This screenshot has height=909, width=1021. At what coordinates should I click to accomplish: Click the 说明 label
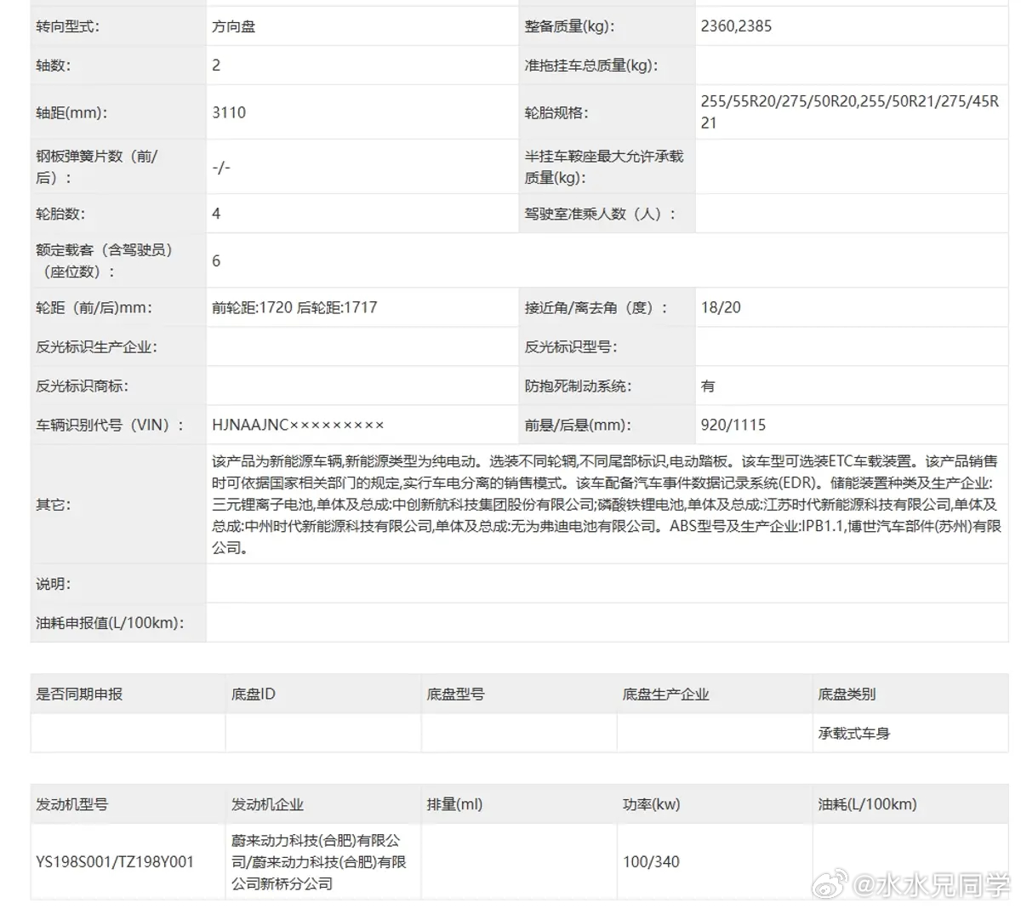pos(53,584)
